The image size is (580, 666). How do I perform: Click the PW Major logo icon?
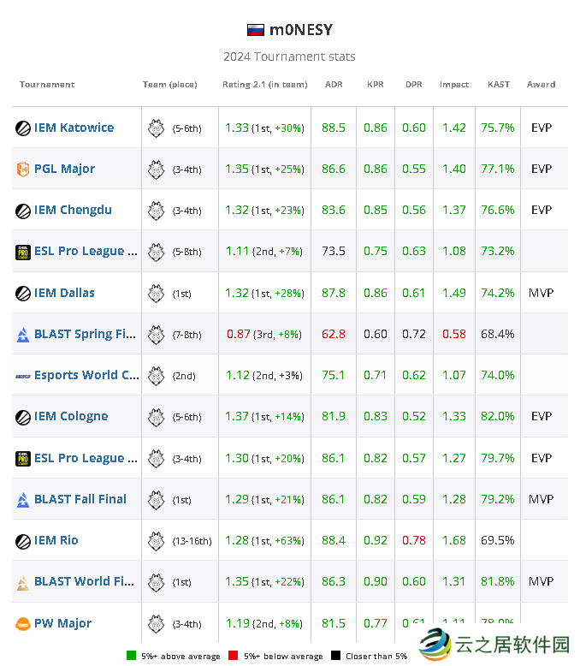pos(23,624)
